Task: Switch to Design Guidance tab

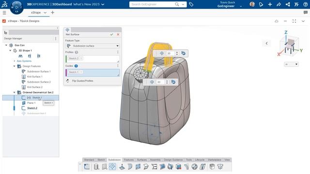Action: pyautogui.click(x=173, y=160)
